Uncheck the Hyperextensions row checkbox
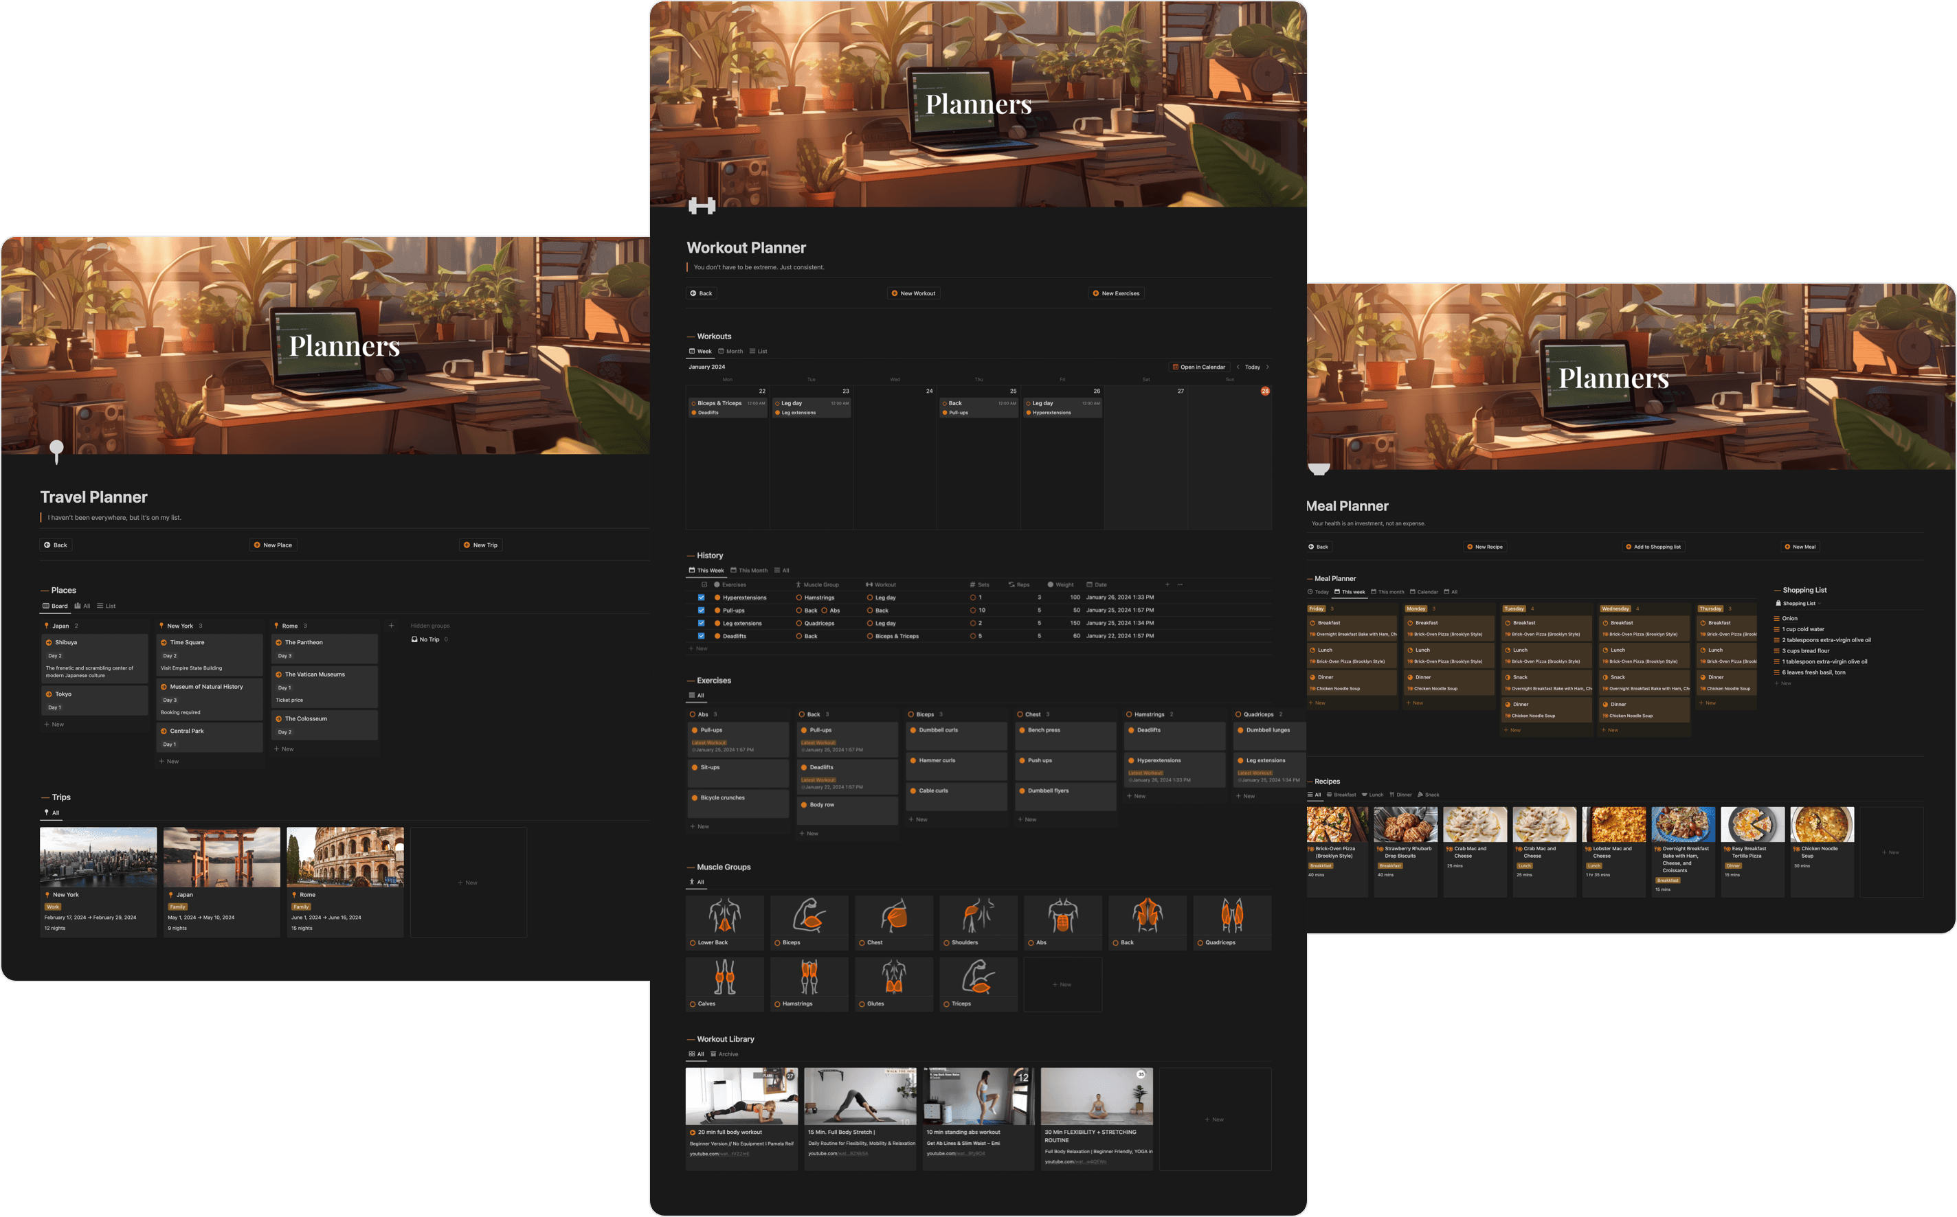Image resolution: width=1957 pixels, height=1217 pixels. point(702,598)
